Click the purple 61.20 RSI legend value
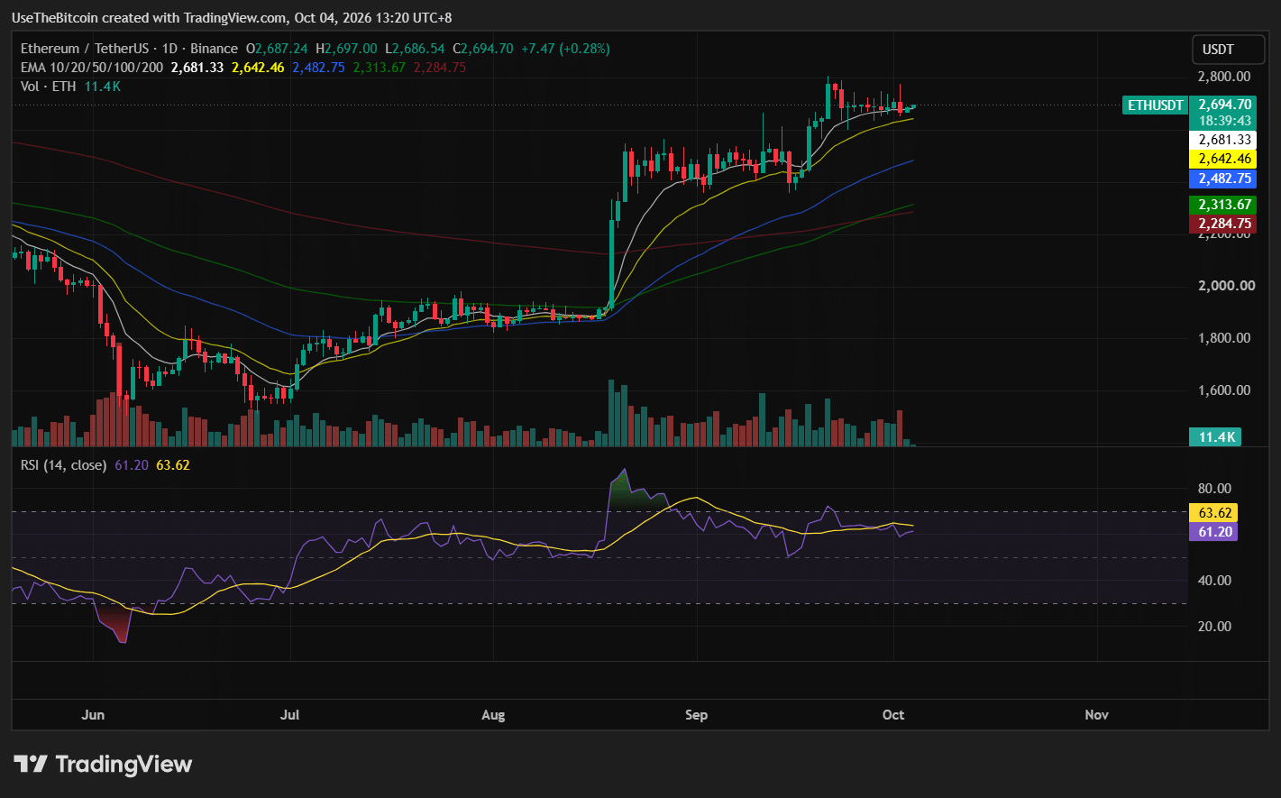The image size is (1281, 798). tap(132, 465)
